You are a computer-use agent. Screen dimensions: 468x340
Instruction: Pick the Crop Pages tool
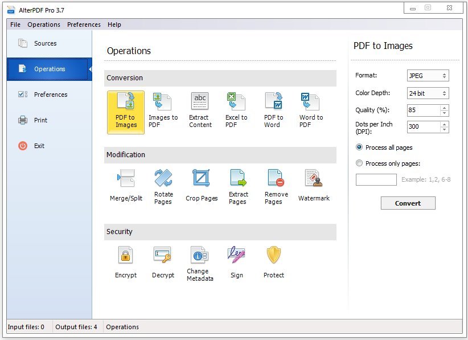pyautogui.click(x=202, y=186)
